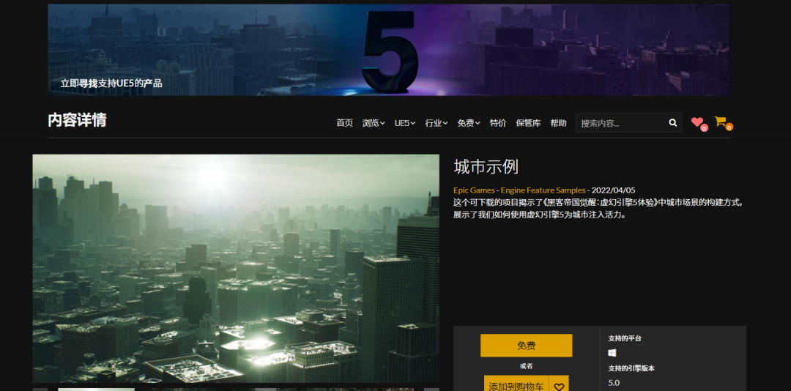Expand the UE5 dropdown menu
This screenshot has width=791, height=391.
point(404,123)
